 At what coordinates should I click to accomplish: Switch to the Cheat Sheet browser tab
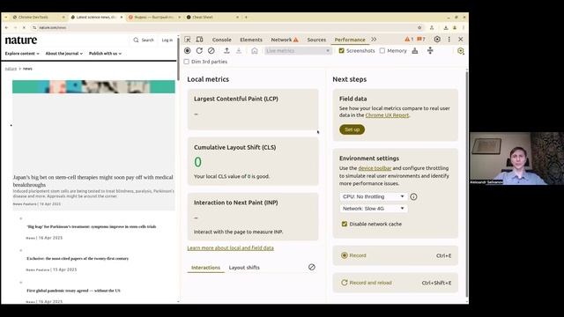213,17
